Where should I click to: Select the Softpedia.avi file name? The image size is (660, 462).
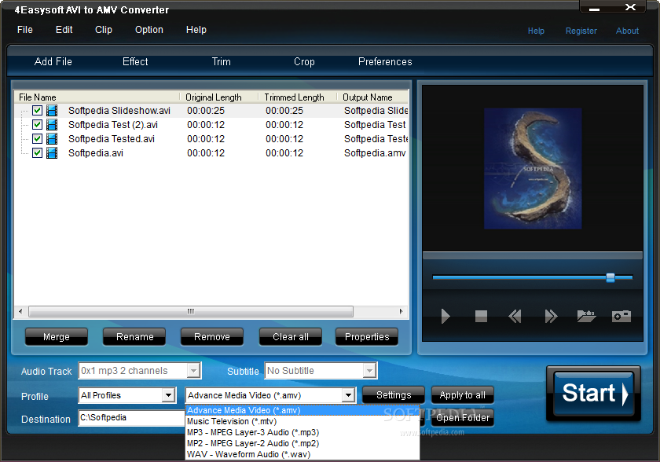coord(96,152)
